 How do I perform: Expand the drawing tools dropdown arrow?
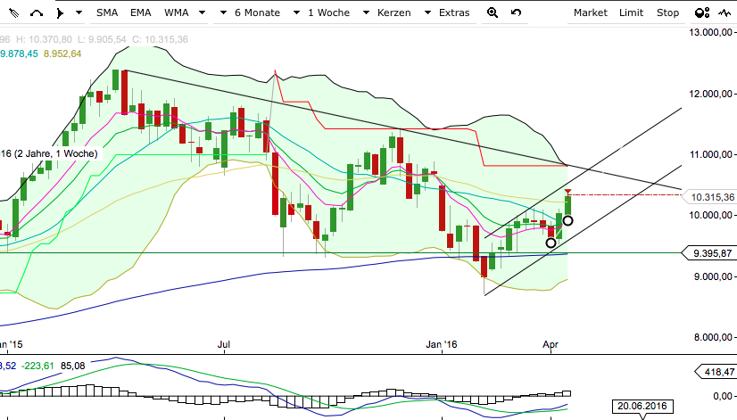pos(79,12)
